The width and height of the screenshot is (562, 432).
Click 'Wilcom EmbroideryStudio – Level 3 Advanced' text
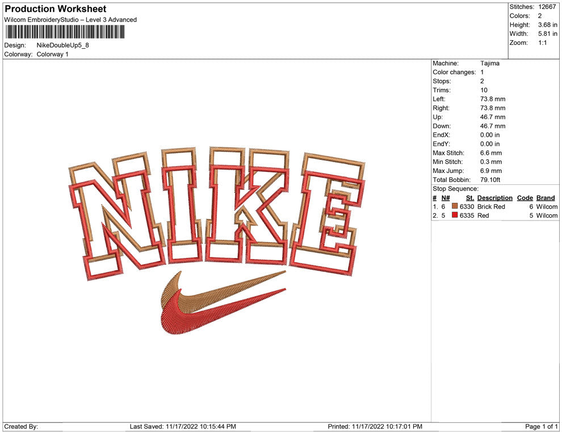(x=70, y=20)
